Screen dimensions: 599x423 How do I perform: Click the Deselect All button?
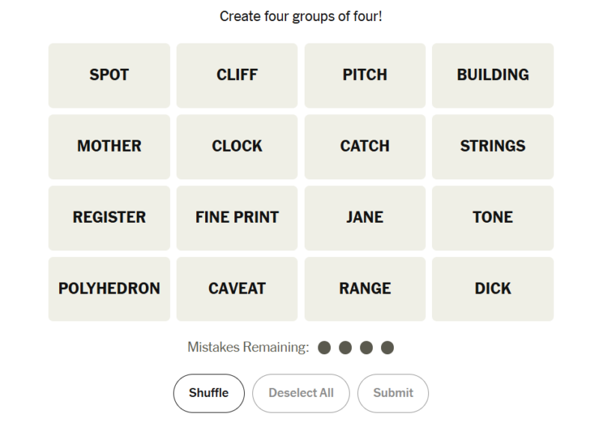(x=301, y=393)
